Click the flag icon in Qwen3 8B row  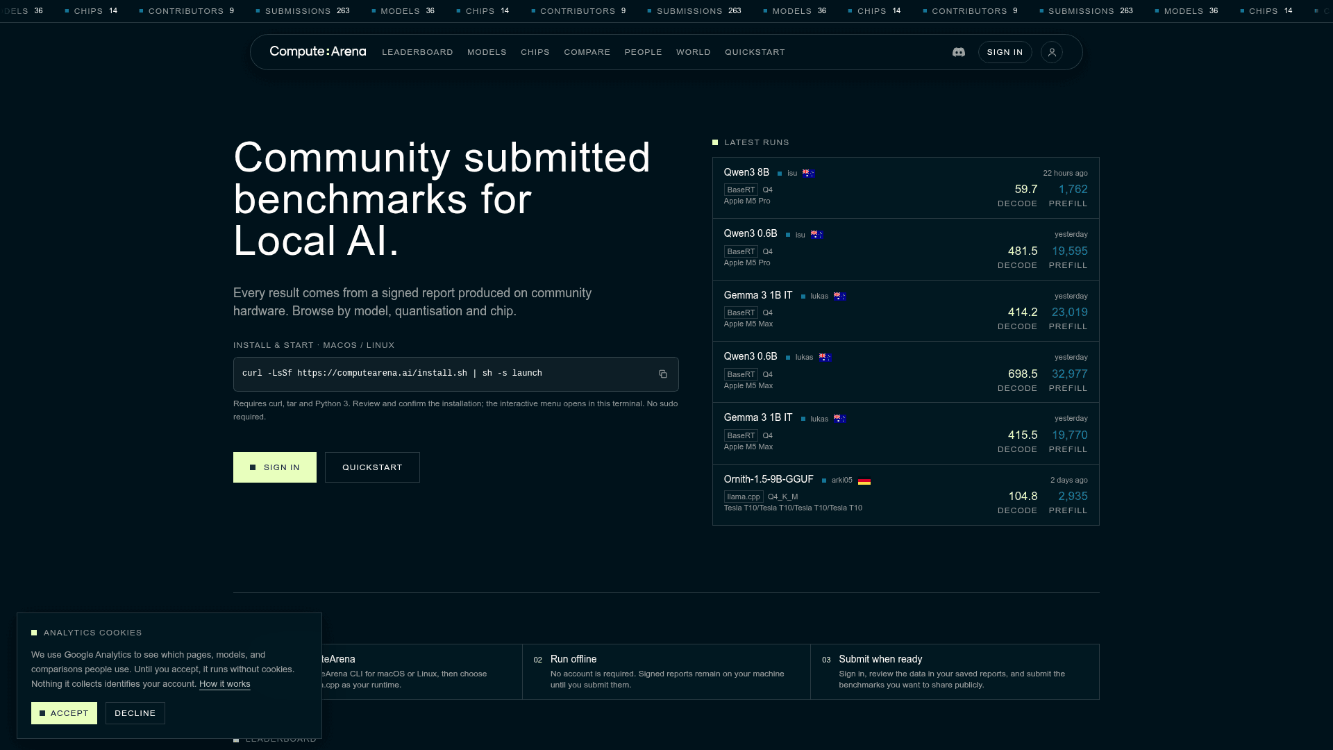tap(808, 174)
